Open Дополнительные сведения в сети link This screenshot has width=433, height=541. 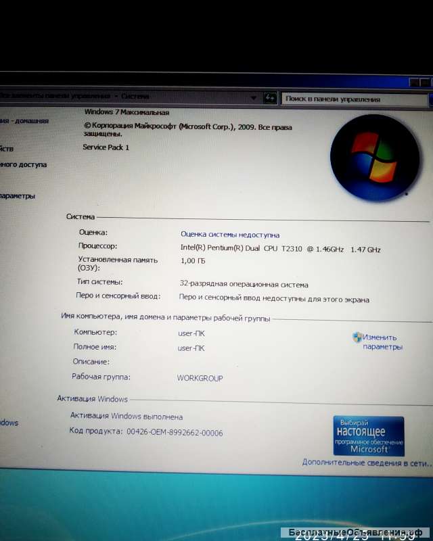click(367, 463)
